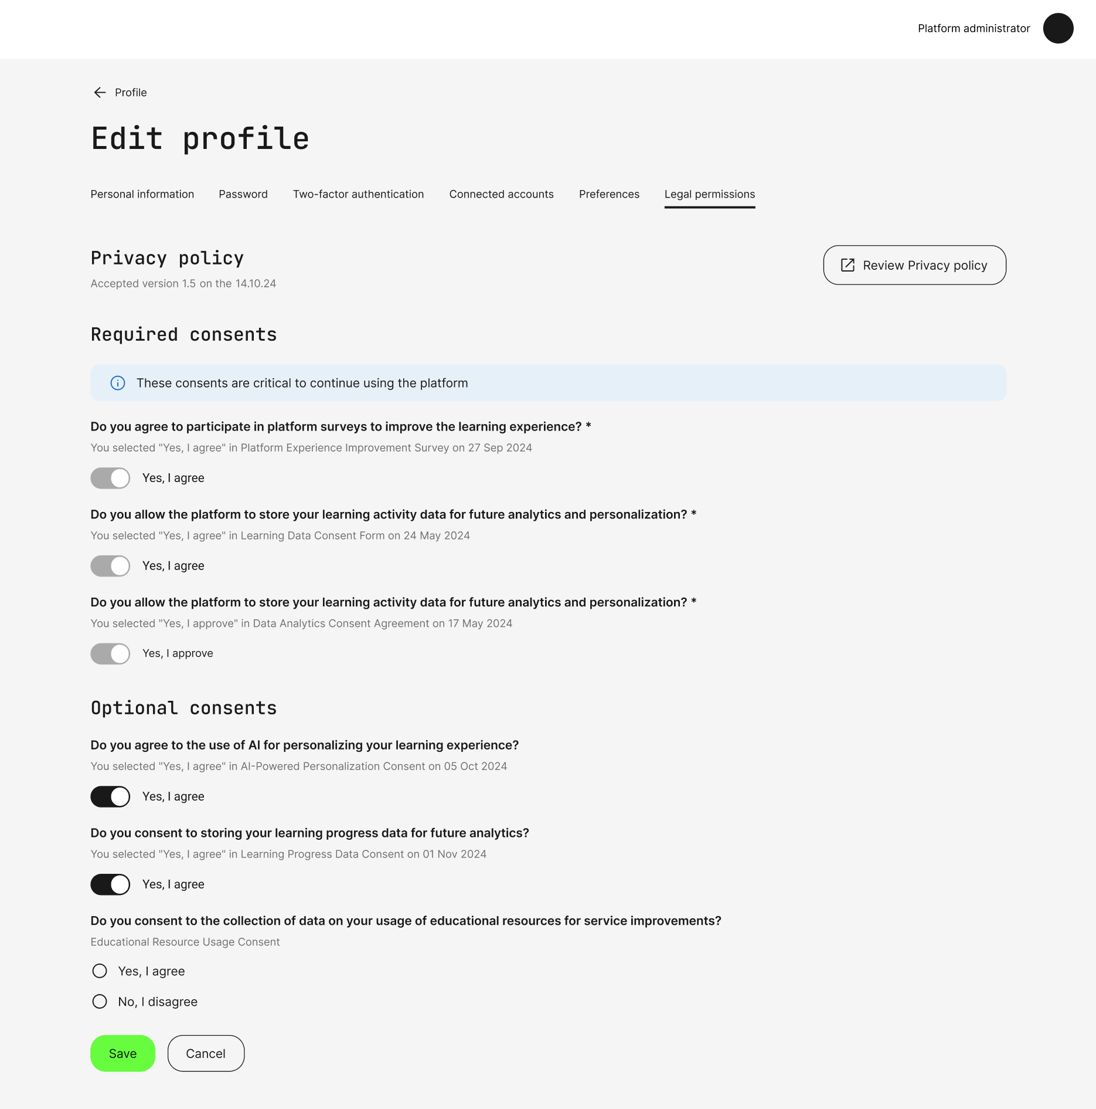Viewport: 1096px width, 1109px height.
Task: Select the "No, I disagree" radio button
Action: coord(100,1002)
